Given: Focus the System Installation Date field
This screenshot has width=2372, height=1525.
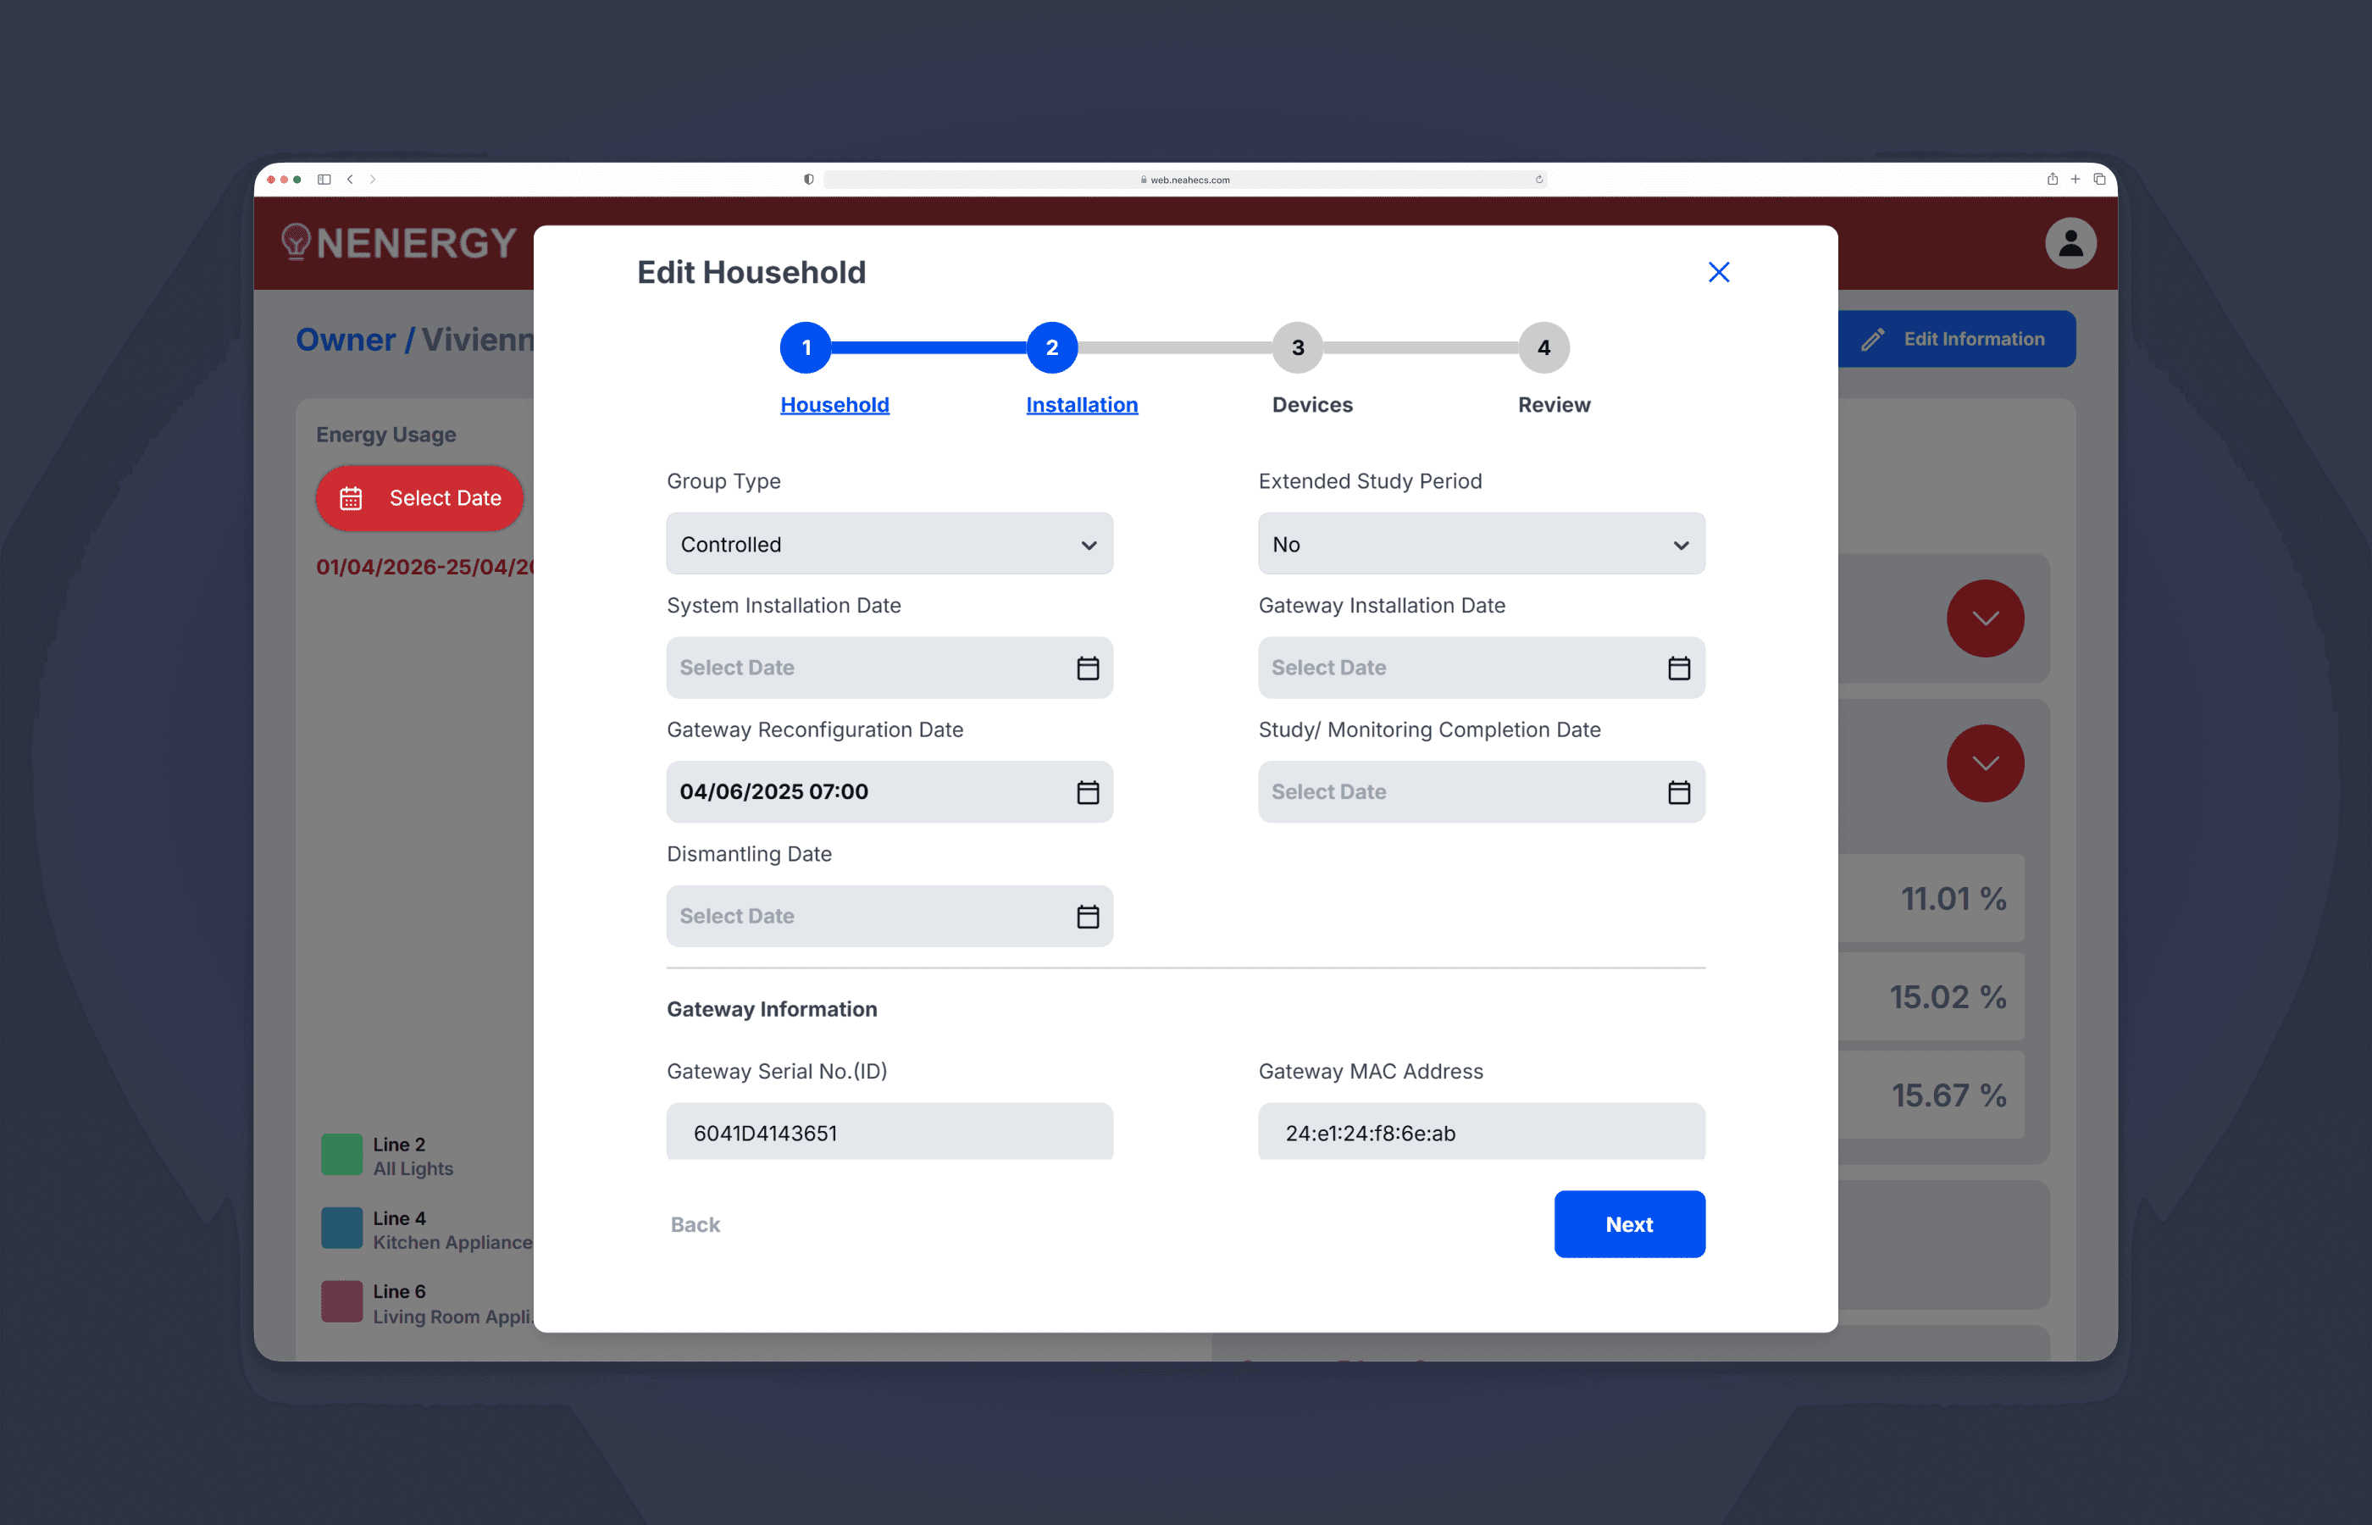Looking at the screenshot, I should [x=889, y=668].
